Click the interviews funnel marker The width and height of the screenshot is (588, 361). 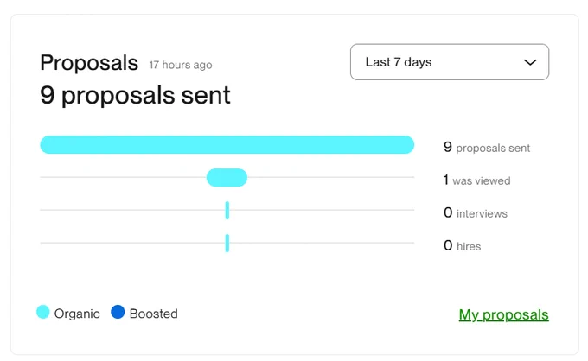tap(227, 210)
